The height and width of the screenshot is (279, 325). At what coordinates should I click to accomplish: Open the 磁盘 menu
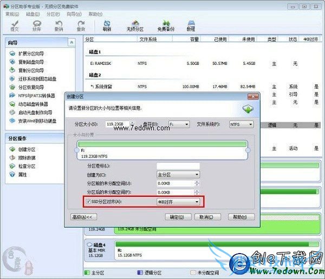coord(32,14)
